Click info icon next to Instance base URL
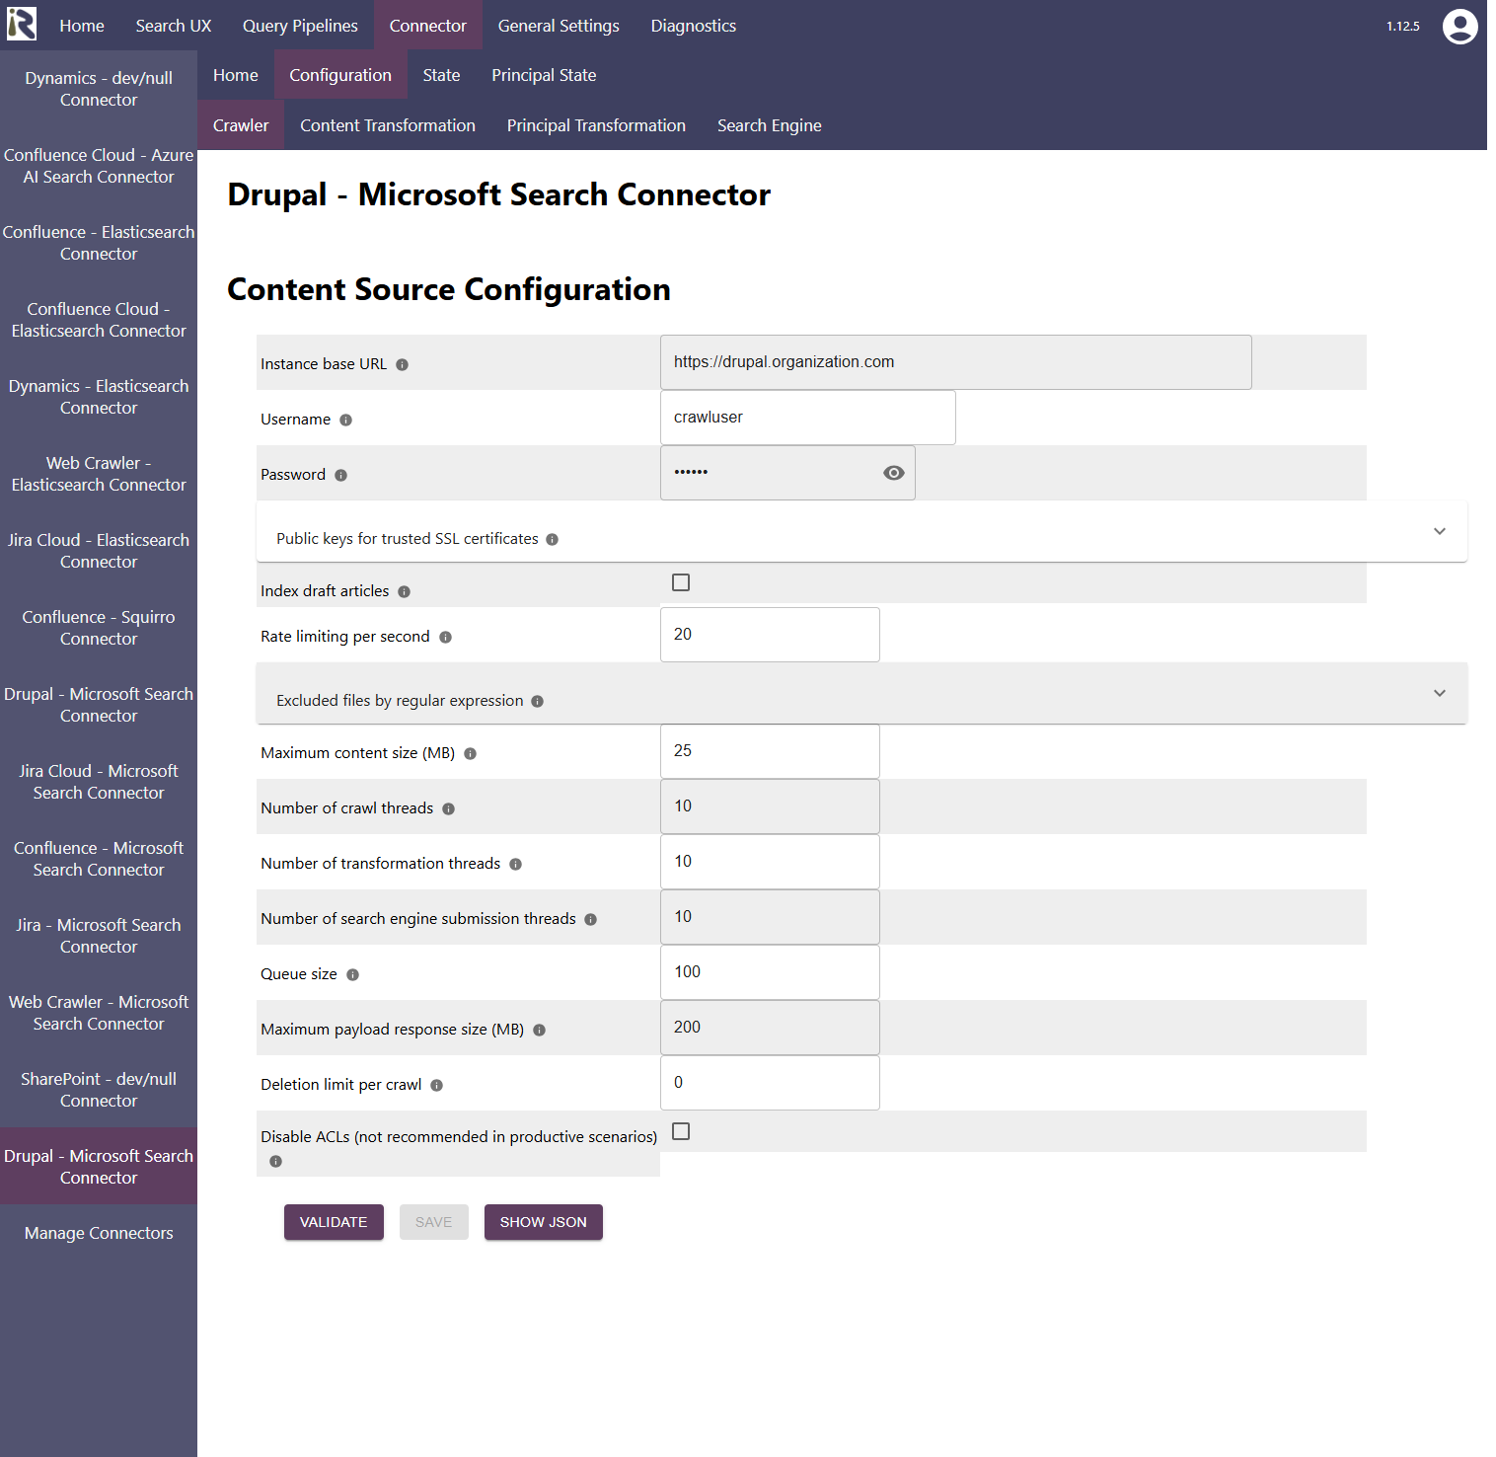Image resolution: width=1496 pixels, height=1457 pixels. pyautogui.click(x=402, y=365)
